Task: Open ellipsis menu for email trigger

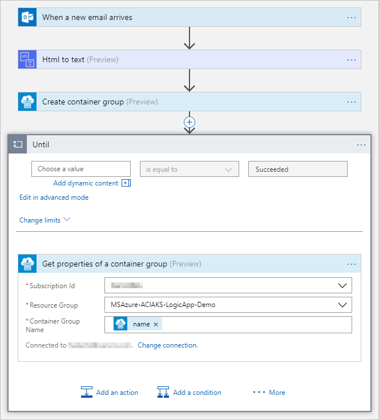Action: click(x=352, y=18)
